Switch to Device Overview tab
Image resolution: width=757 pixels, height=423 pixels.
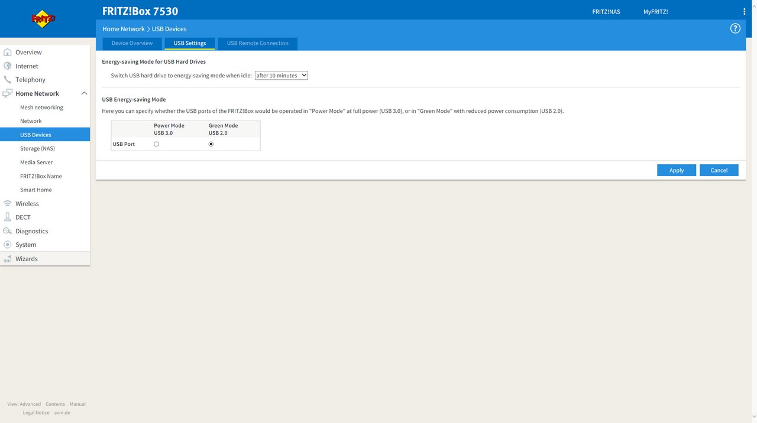pyautogui.click(x=132, y=43)
